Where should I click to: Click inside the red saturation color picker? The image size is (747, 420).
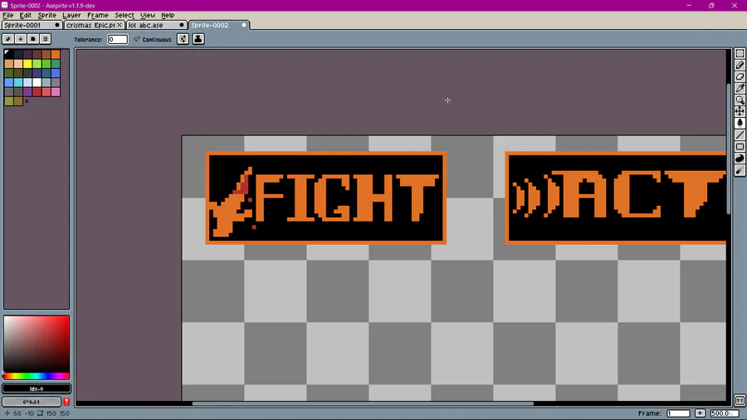[37, 344]
